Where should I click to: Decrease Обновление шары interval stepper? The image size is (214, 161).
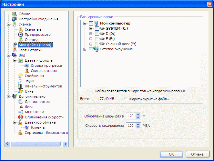[138, 117]
